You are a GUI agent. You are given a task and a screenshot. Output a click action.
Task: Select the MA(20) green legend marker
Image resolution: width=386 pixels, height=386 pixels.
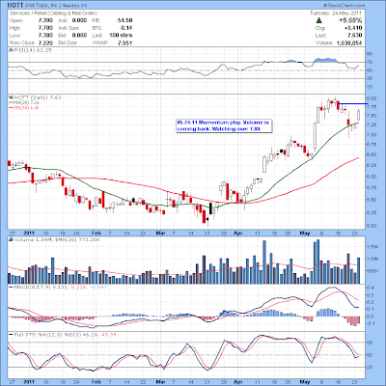point(11,102)
